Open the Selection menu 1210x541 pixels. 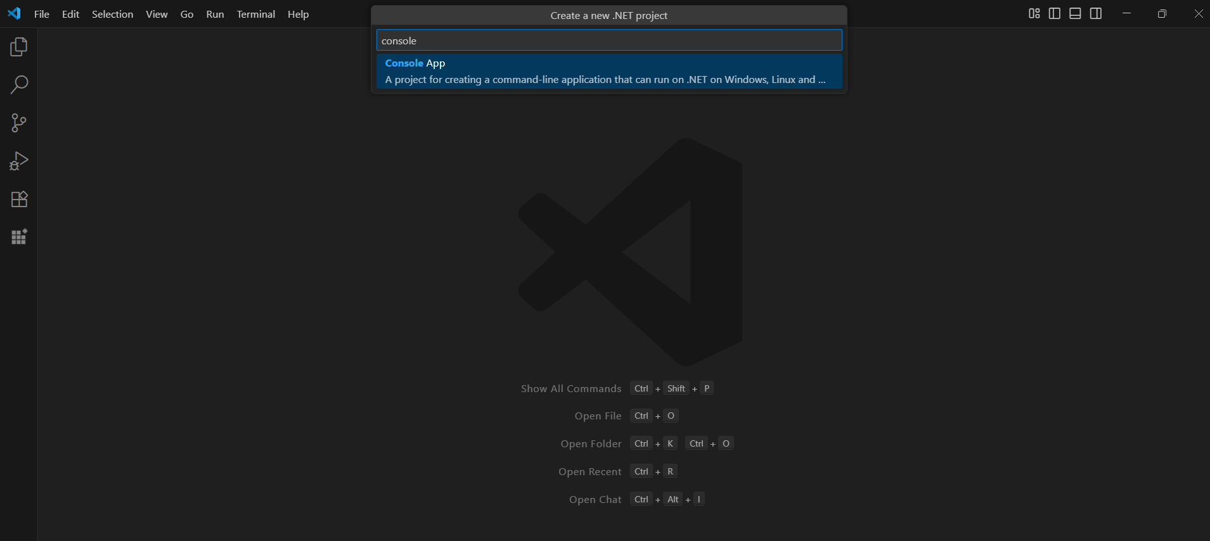pos(113,14)
